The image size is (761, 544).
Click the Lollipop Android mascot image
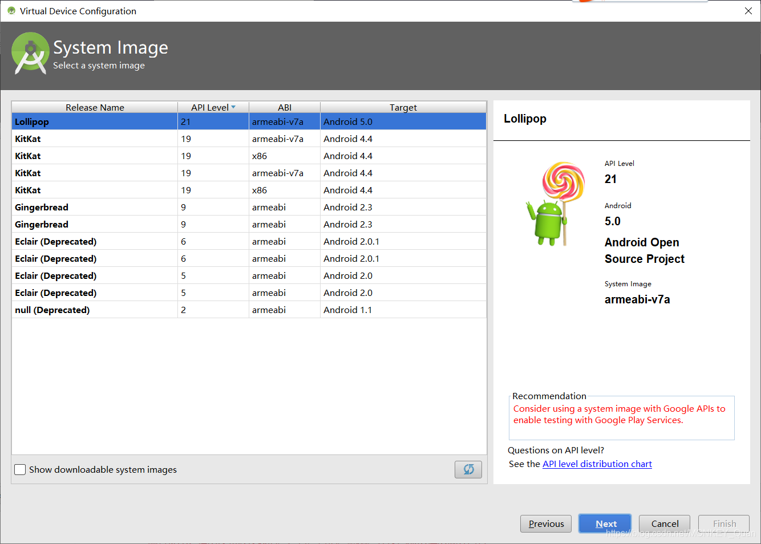coord(555,204)
